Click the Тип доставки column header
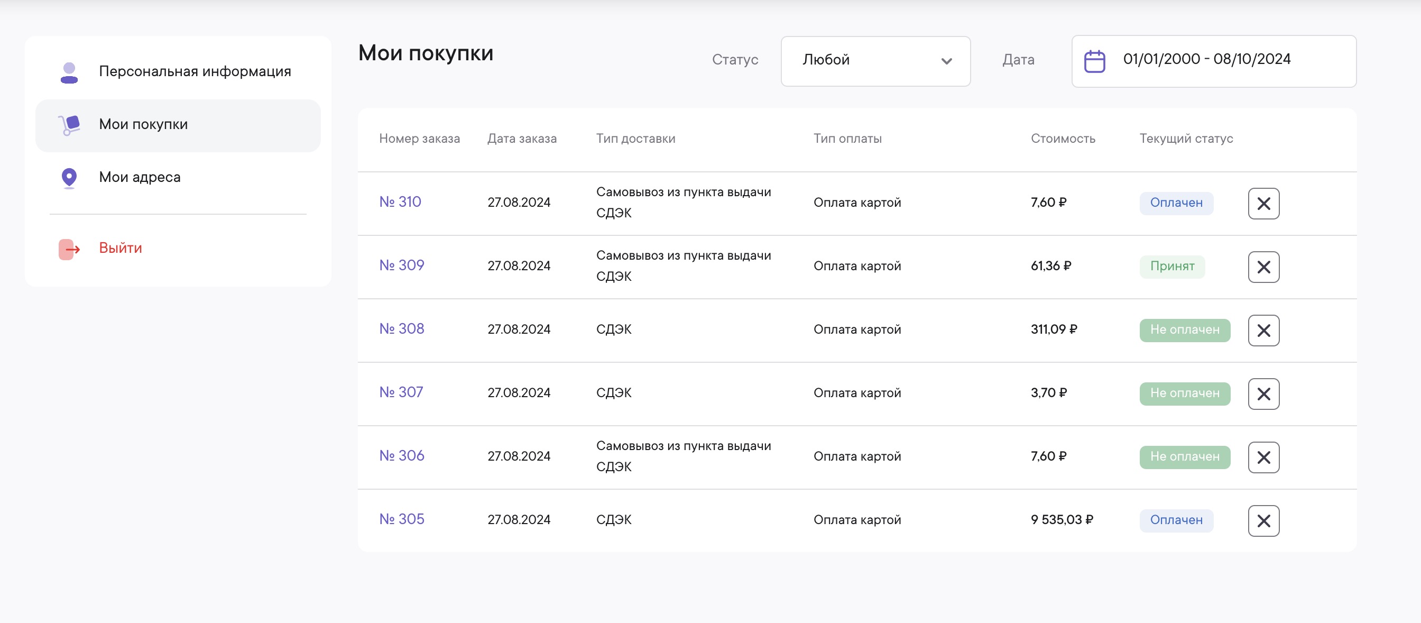 635,139
